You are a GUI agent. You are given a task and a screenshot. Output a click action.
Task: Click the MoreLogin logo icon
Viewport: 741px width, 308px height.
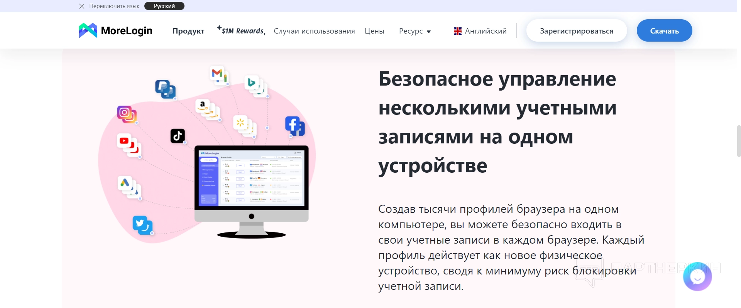(88, 30)
